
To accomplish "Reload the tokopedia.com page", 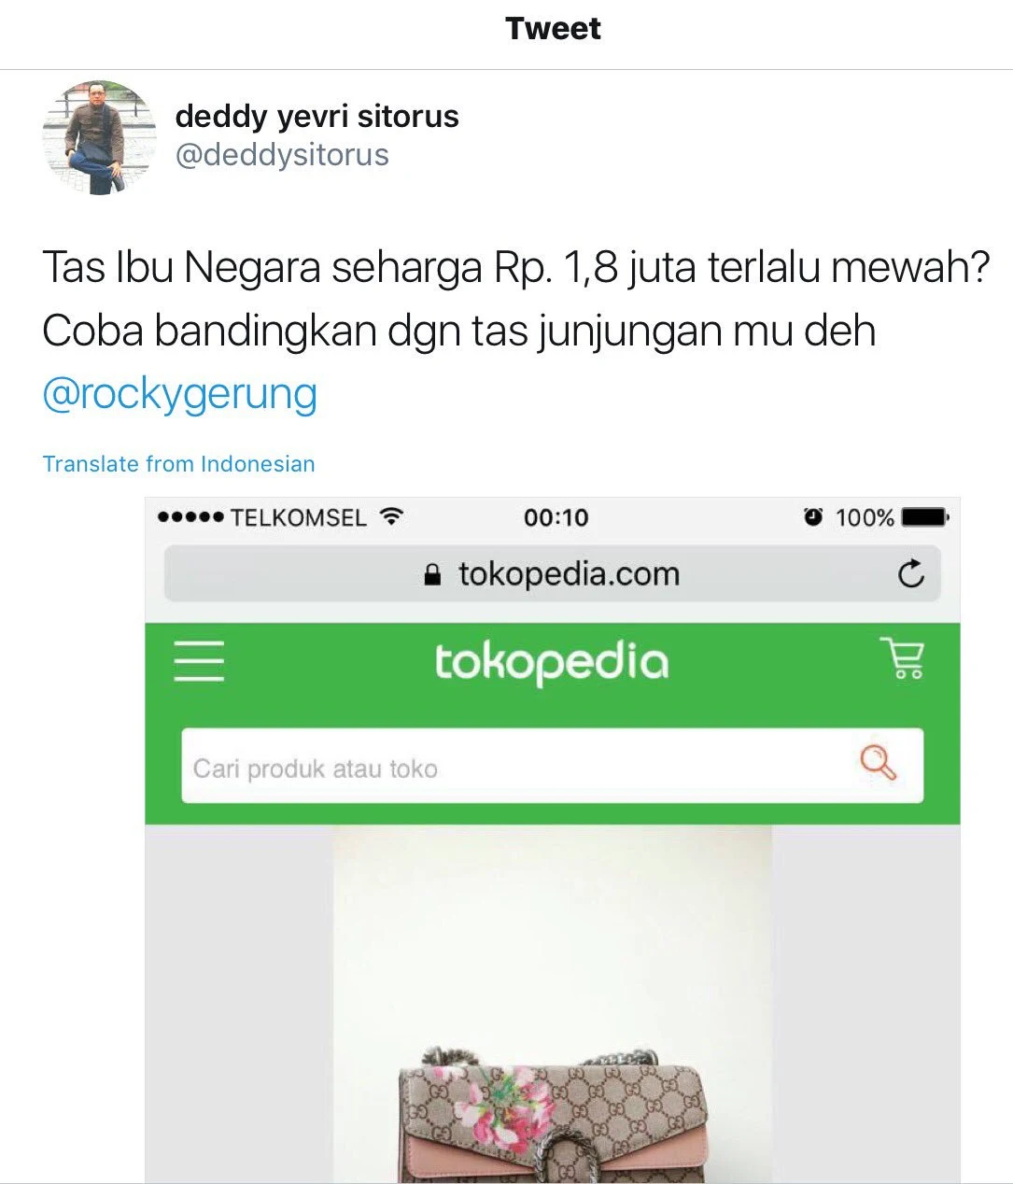I will point(911,573).
